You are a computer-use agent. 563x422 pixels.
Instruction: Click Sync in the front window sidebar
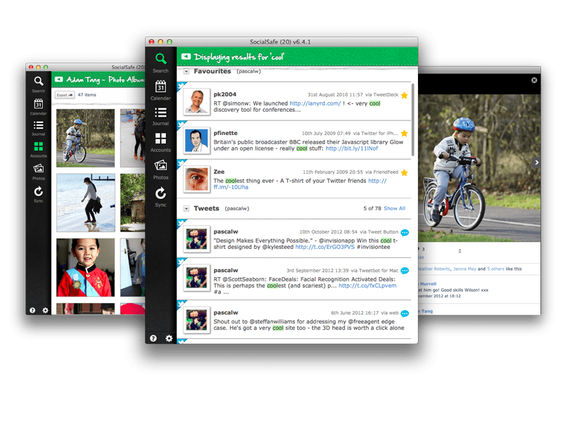point(160,197)
